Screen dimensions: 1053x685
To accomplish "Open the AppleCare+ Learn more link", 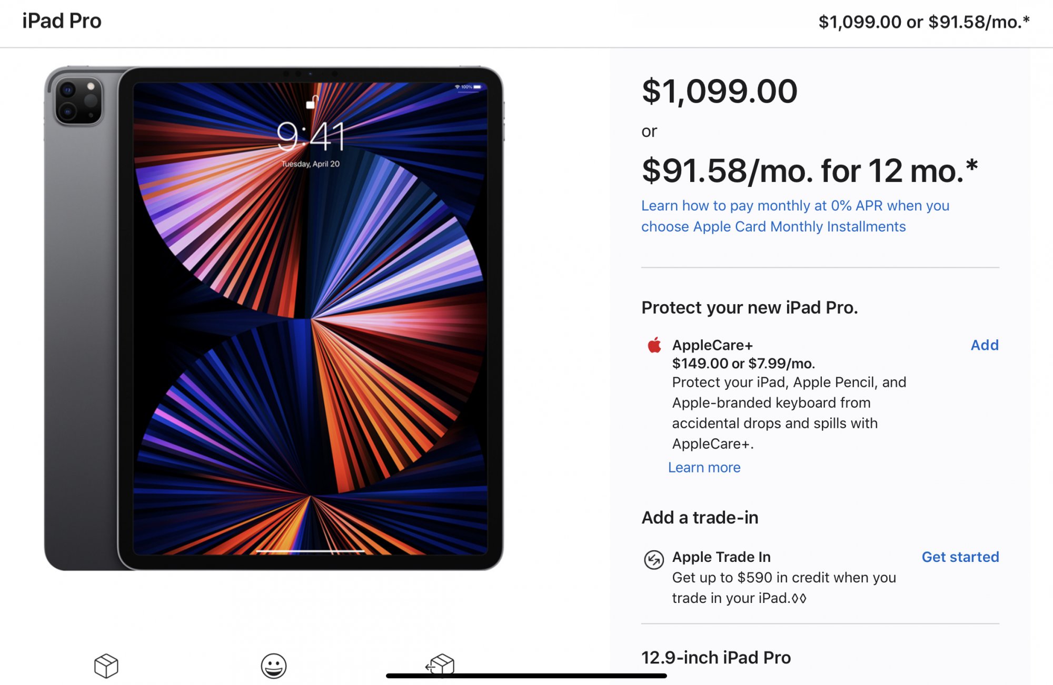I will point(704,467).
